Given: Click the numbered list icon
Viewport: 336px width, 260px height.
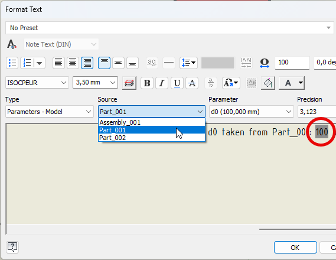Looking at the screenshot, I should pos(27,63).
